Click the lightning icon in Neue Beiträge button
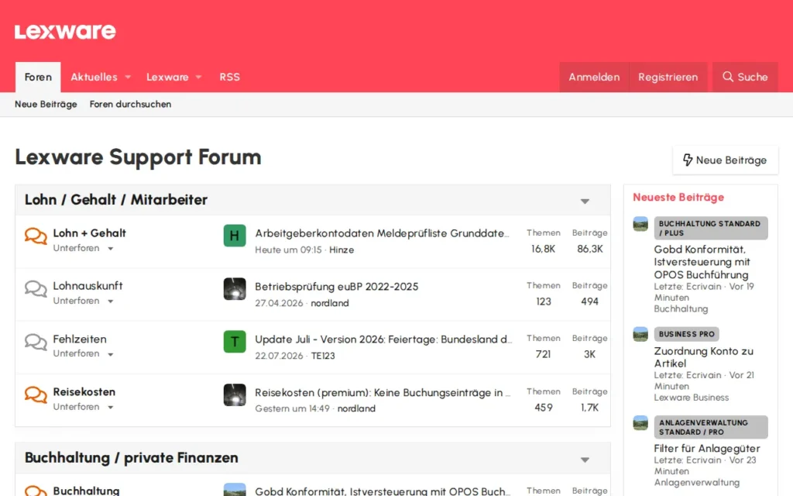Screen dimensions: 793x496 pos(688,160)
